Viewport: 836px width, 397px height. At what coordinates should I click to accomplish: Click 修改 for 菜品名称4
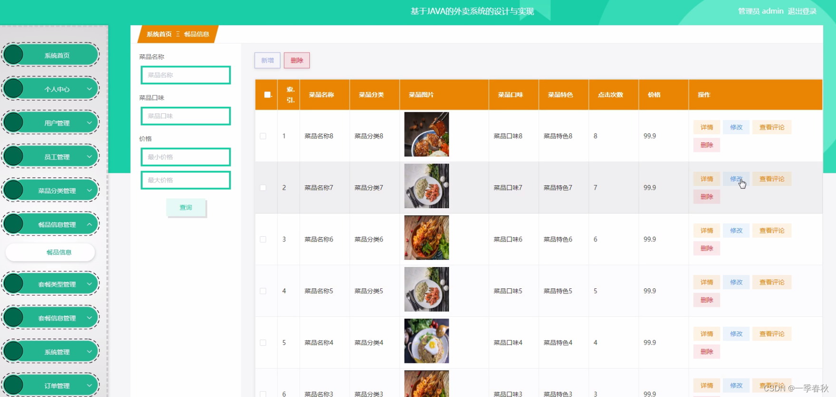click(736, 334)
